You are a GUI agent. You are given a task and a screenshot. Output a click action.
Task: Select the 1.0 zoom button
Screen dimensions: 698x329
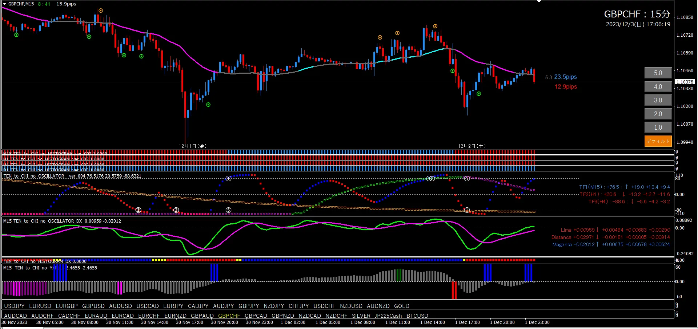(658, 127)
